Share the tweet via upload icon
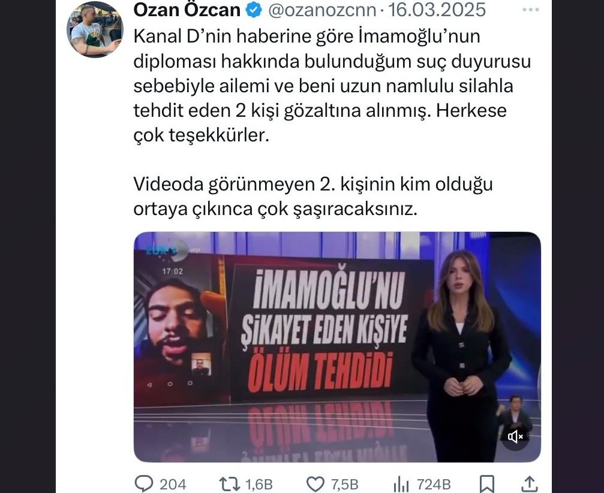Screen dimensions: 604x493 [530, 484]
